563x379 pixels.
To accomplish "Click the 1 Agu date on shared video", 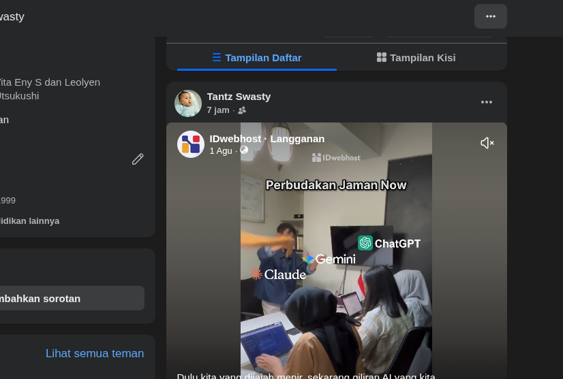I will (221, 151).
